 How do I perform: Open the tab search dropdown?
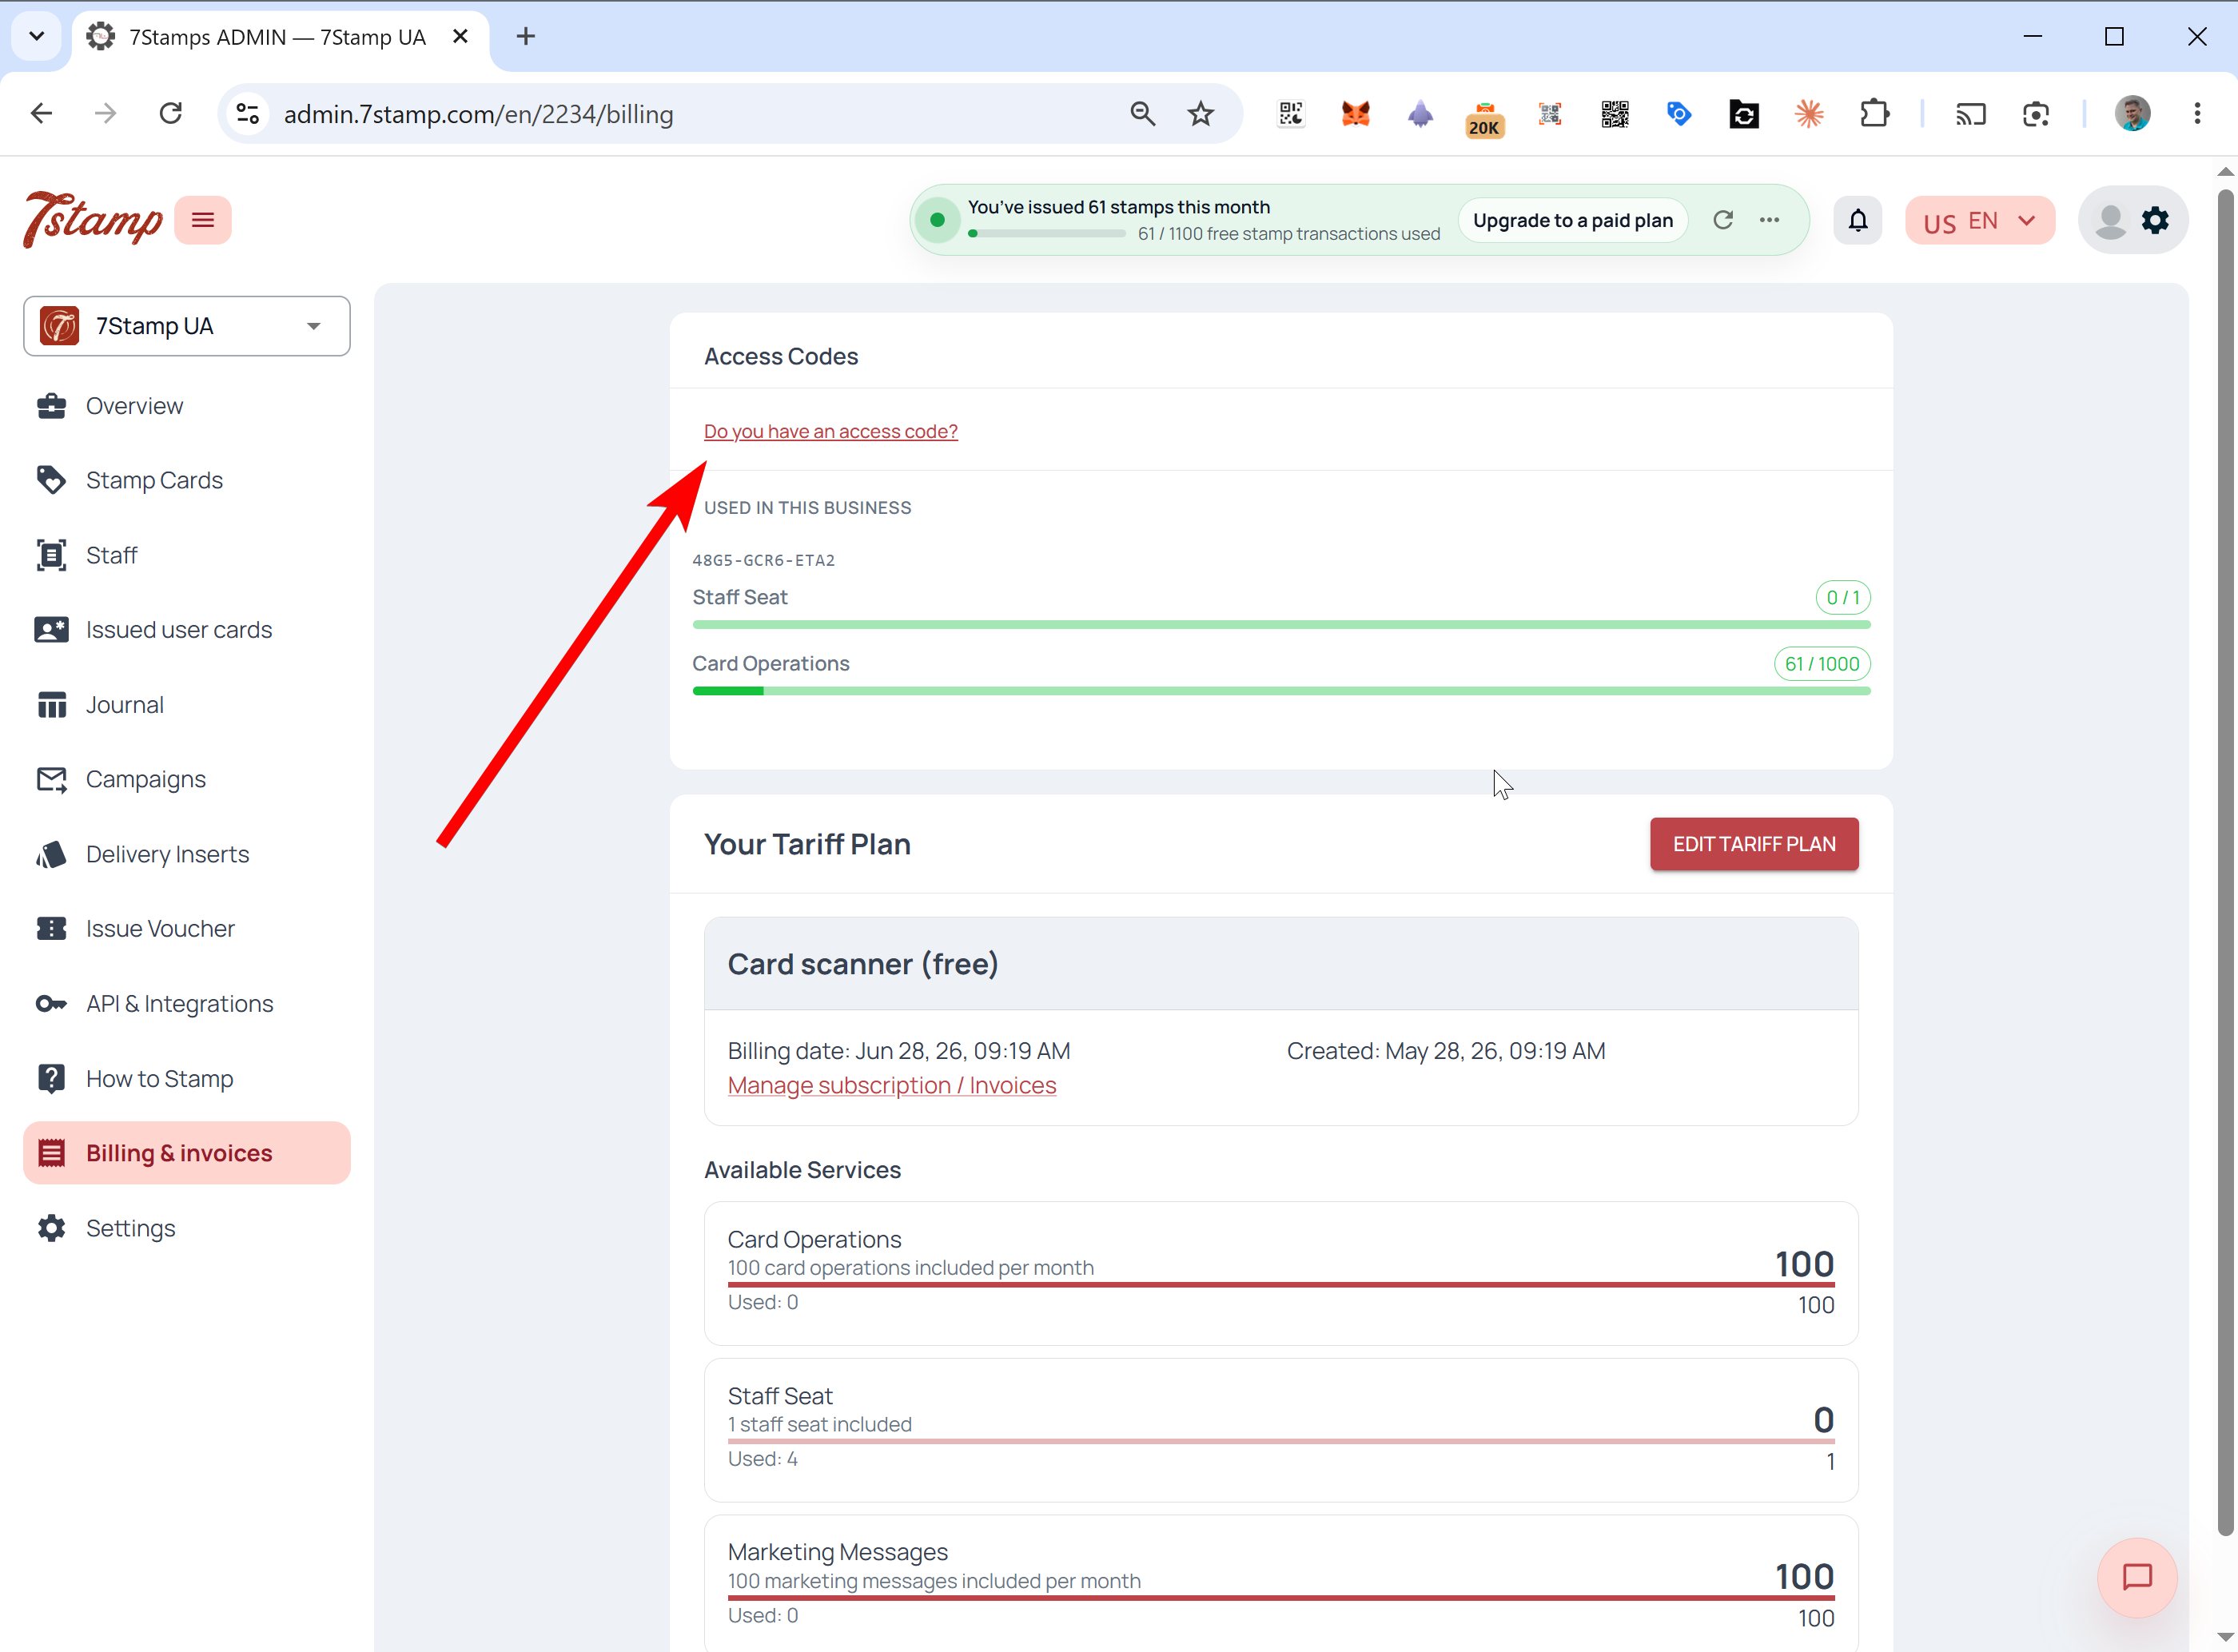click(37, 37)
